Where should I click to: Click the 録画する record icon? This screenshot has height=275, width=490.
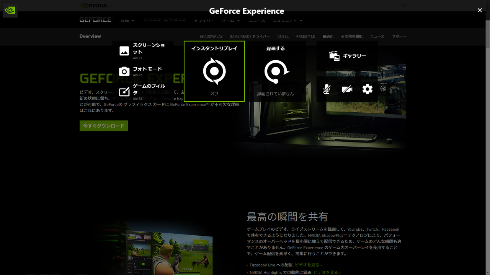tap(276, 71)
